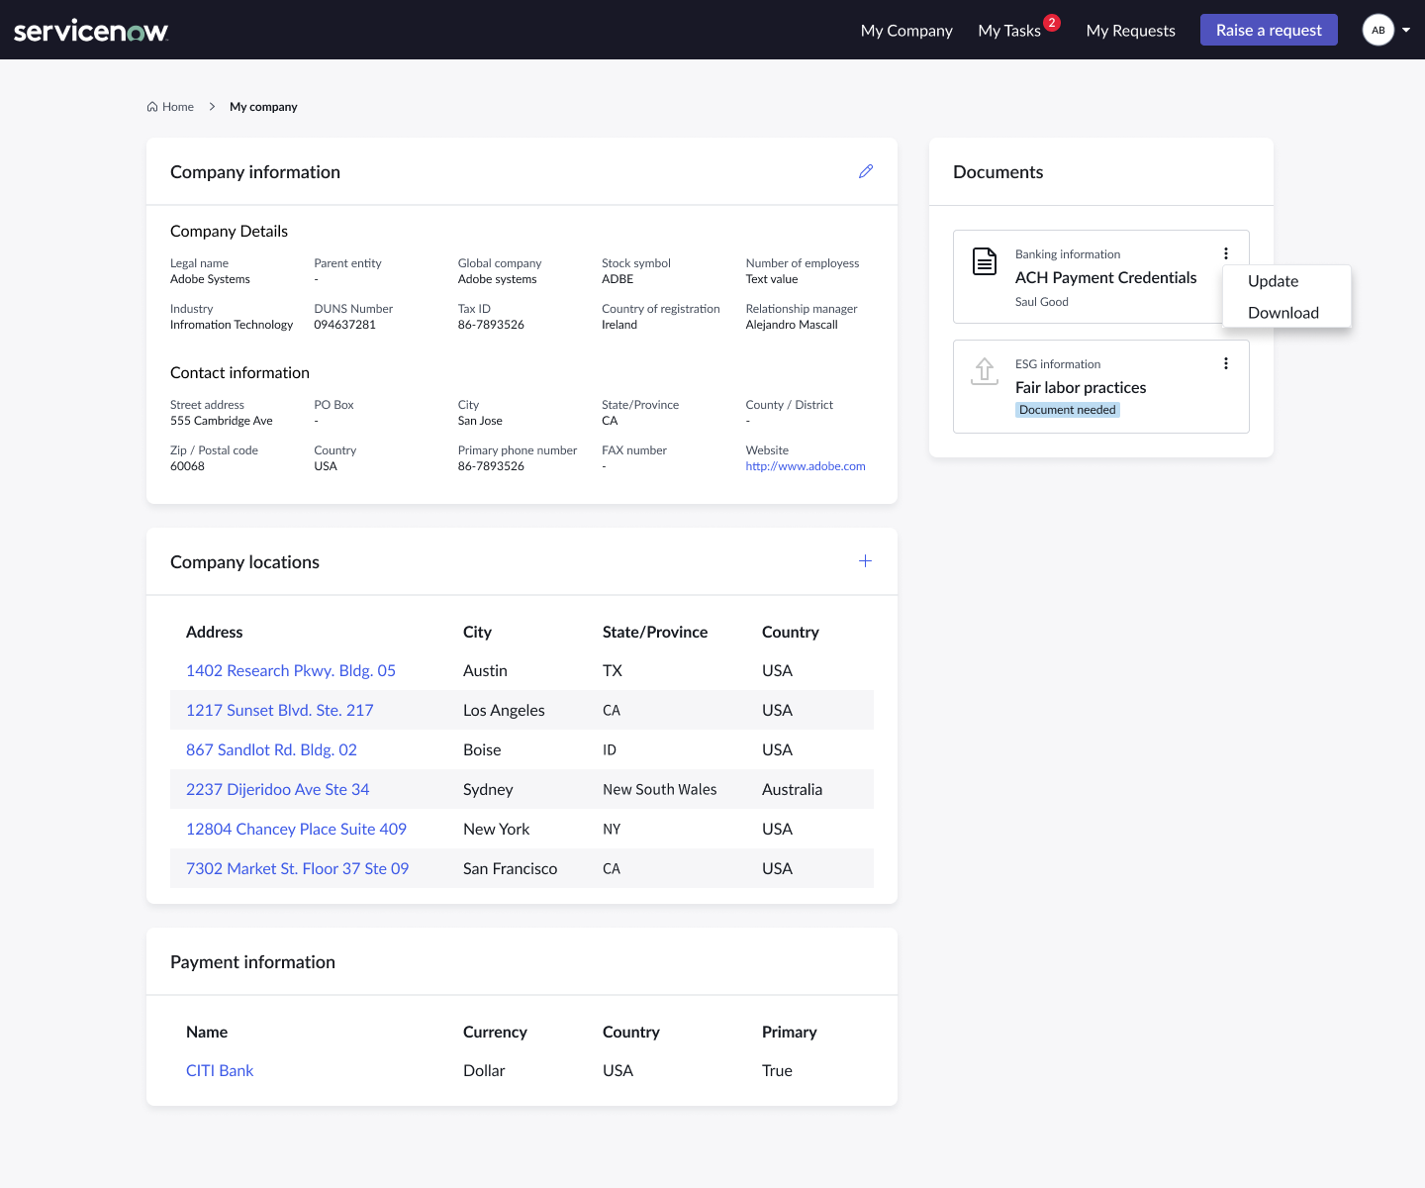Expand the user profile dropdown caret
The image size is (1425, 1188).
click(x=1406, y=30)
